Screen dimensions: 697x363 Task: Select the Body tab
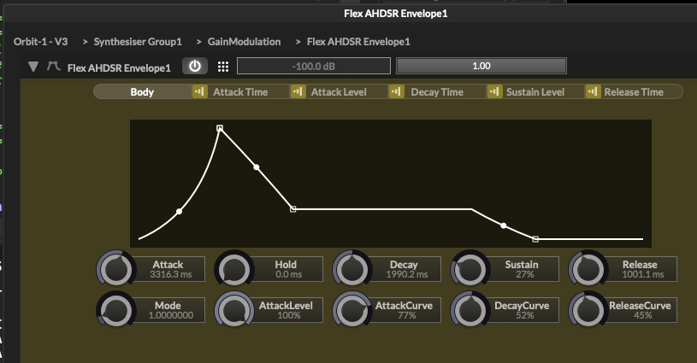coord(142,91)
